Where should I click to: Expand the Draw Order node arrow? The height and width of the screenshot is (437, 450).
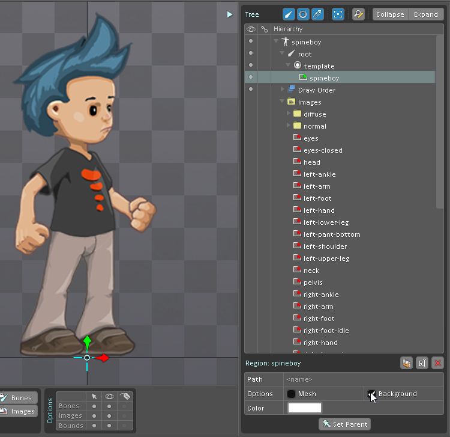click(283, 89)
